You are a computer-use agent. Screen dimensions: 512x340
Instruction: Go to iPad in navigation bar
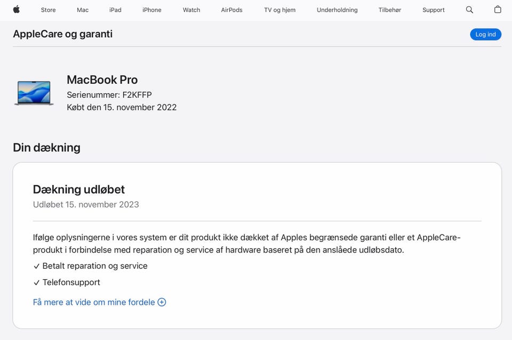(x=115, y=10)
